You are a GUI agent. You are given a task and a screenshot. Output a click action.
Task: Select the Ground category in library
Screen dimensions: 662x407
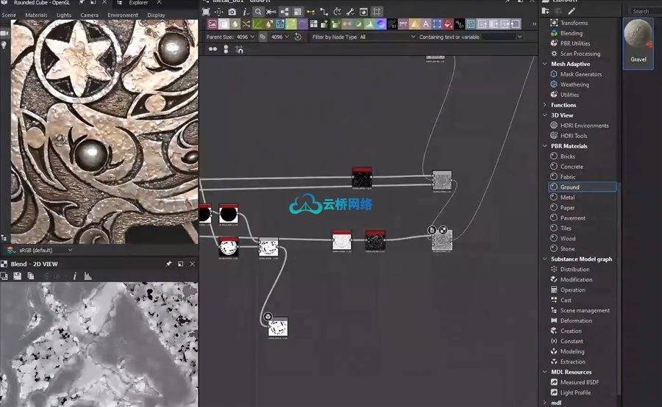(x=569, y=187)
